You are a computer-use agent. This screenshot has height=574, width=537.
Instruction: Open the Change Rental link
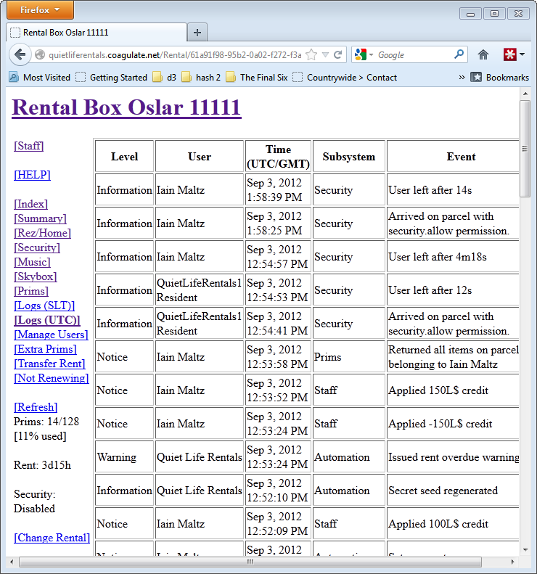(52, 538)
